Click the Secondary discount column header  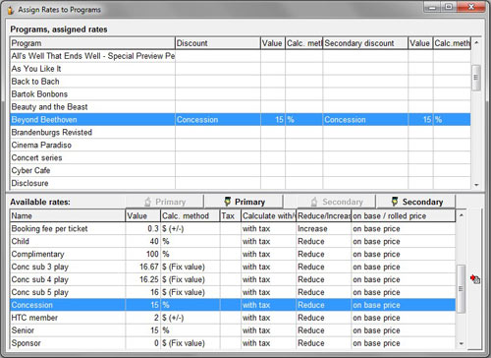point(365,43)
